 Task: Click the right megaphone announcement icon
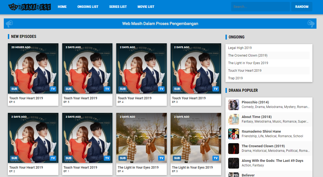pos(311,24)
